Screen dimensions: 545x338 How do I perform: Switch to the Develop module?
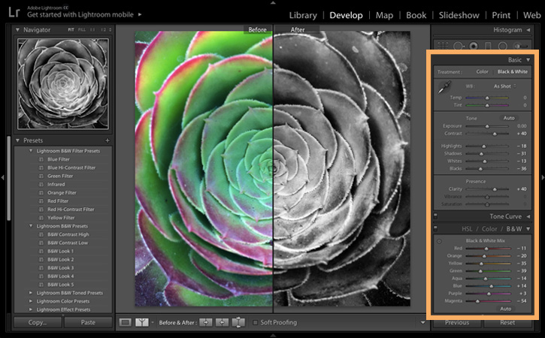tap(346, 15)
